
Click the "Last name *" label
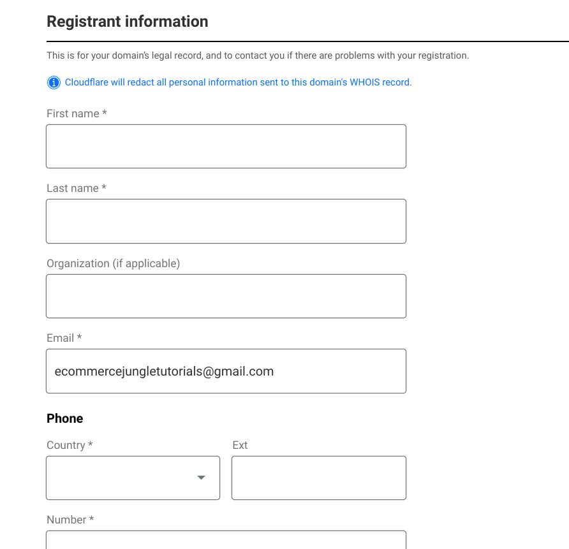77,188
